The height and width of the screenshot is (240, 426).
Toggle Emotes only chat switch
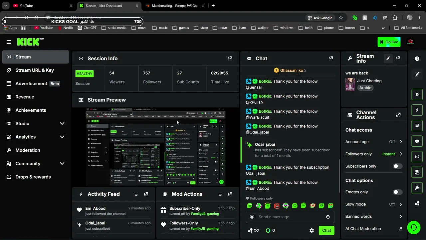pos(397,192)
